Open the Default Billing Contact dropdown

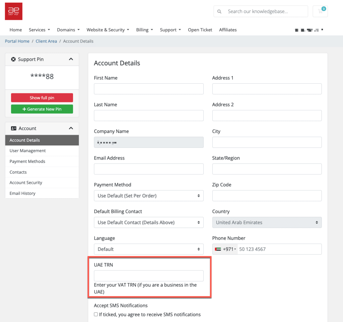[148, 222]
